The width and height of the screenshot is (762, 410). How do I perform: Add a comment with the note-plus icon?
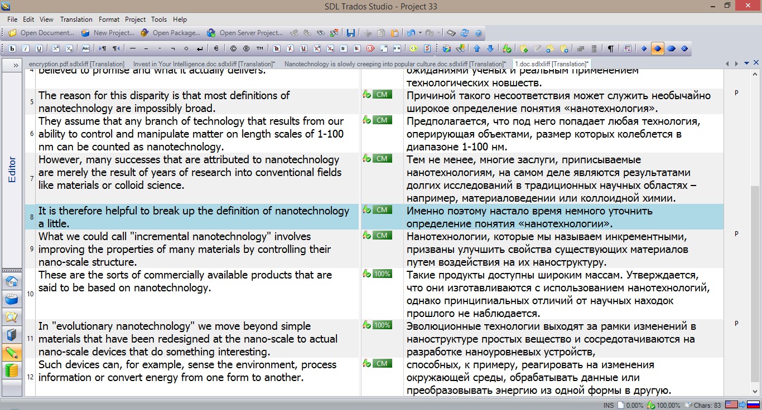(523, 48)
